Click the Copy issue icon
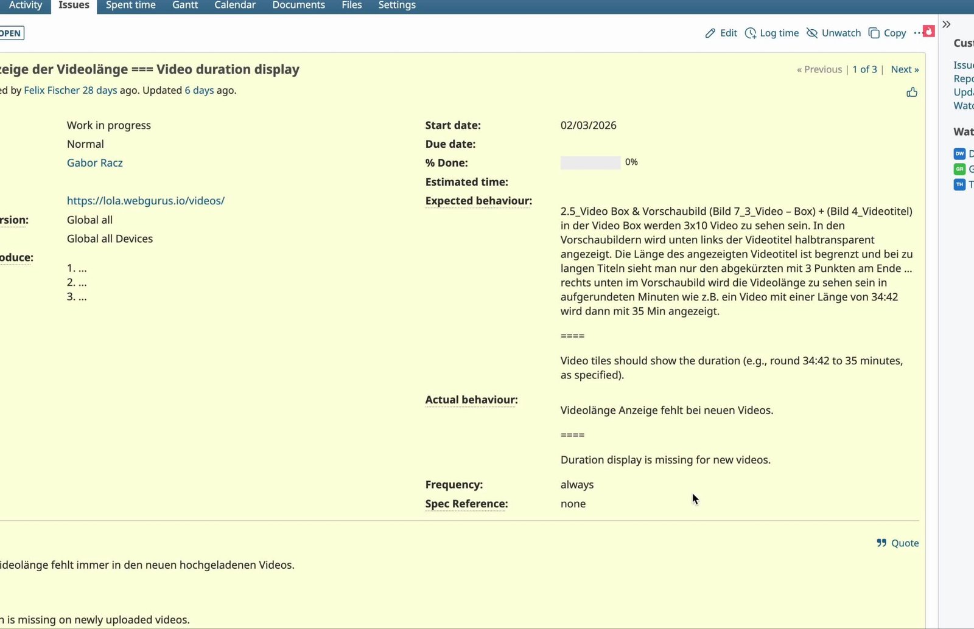974x629 pixels. [x=874, y=33]
